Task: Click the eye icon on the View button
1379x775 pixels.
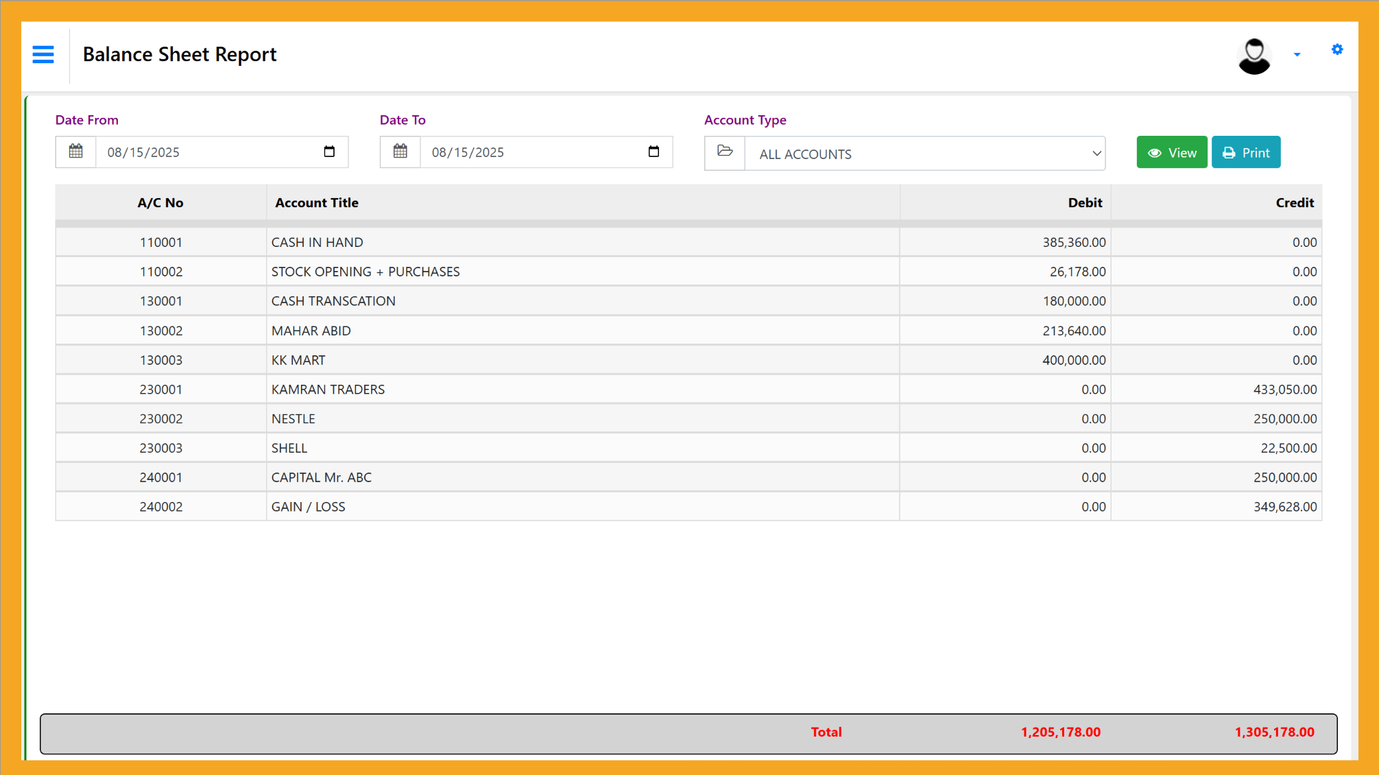Action: click(1155, 152)
